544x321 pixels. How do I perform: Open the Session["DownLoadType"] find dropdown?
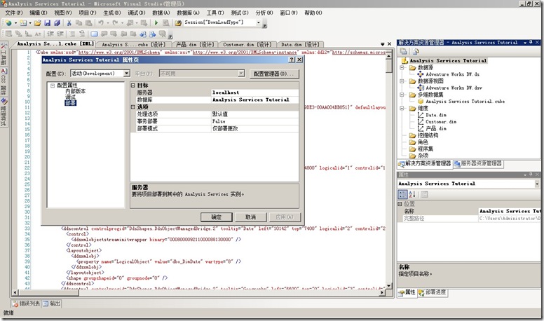click(259, 22)
